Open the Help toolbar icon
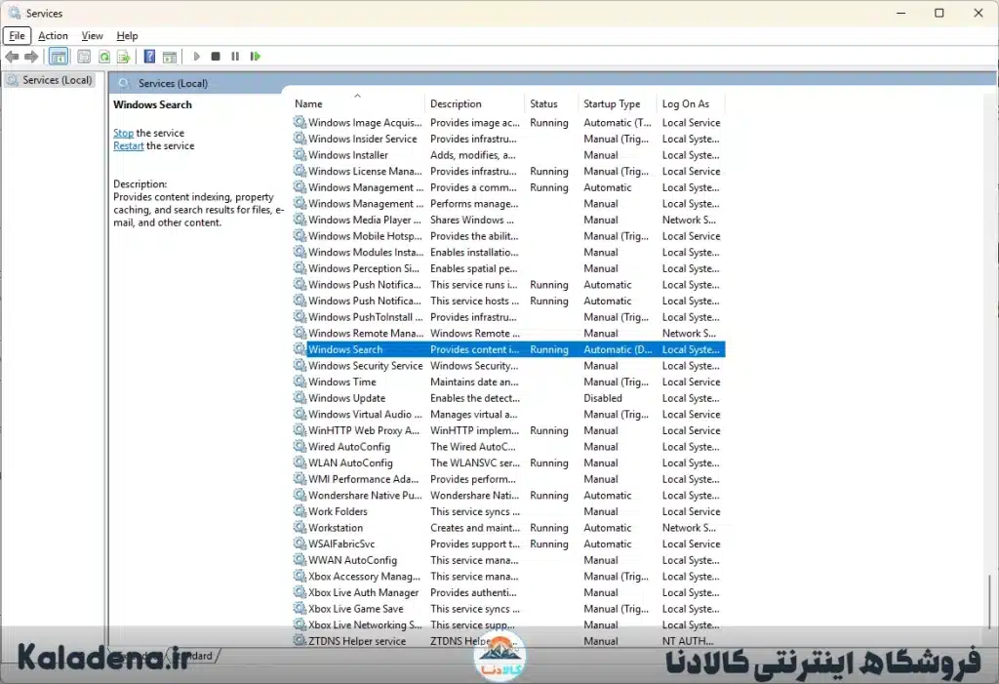Viewport: 999px width, 684px height. coord(149,57)
